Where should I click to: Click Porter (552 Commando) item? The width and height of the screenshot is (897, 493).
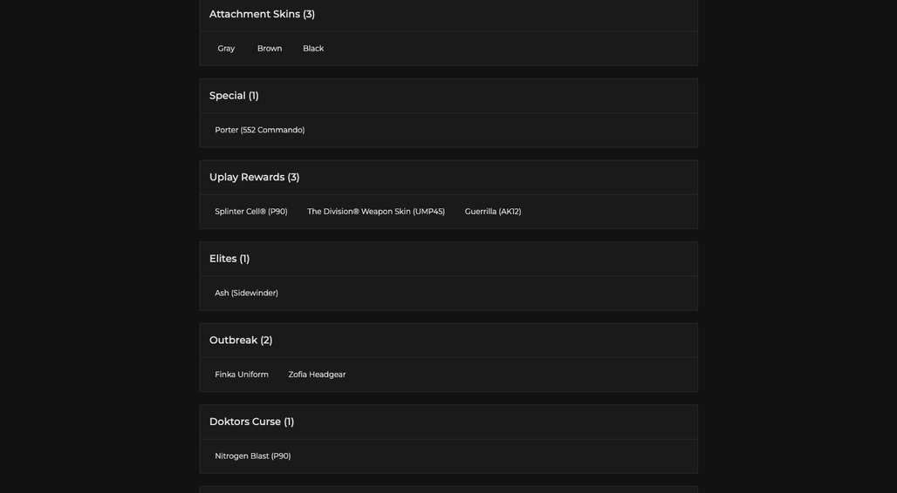tap(260, 131)
